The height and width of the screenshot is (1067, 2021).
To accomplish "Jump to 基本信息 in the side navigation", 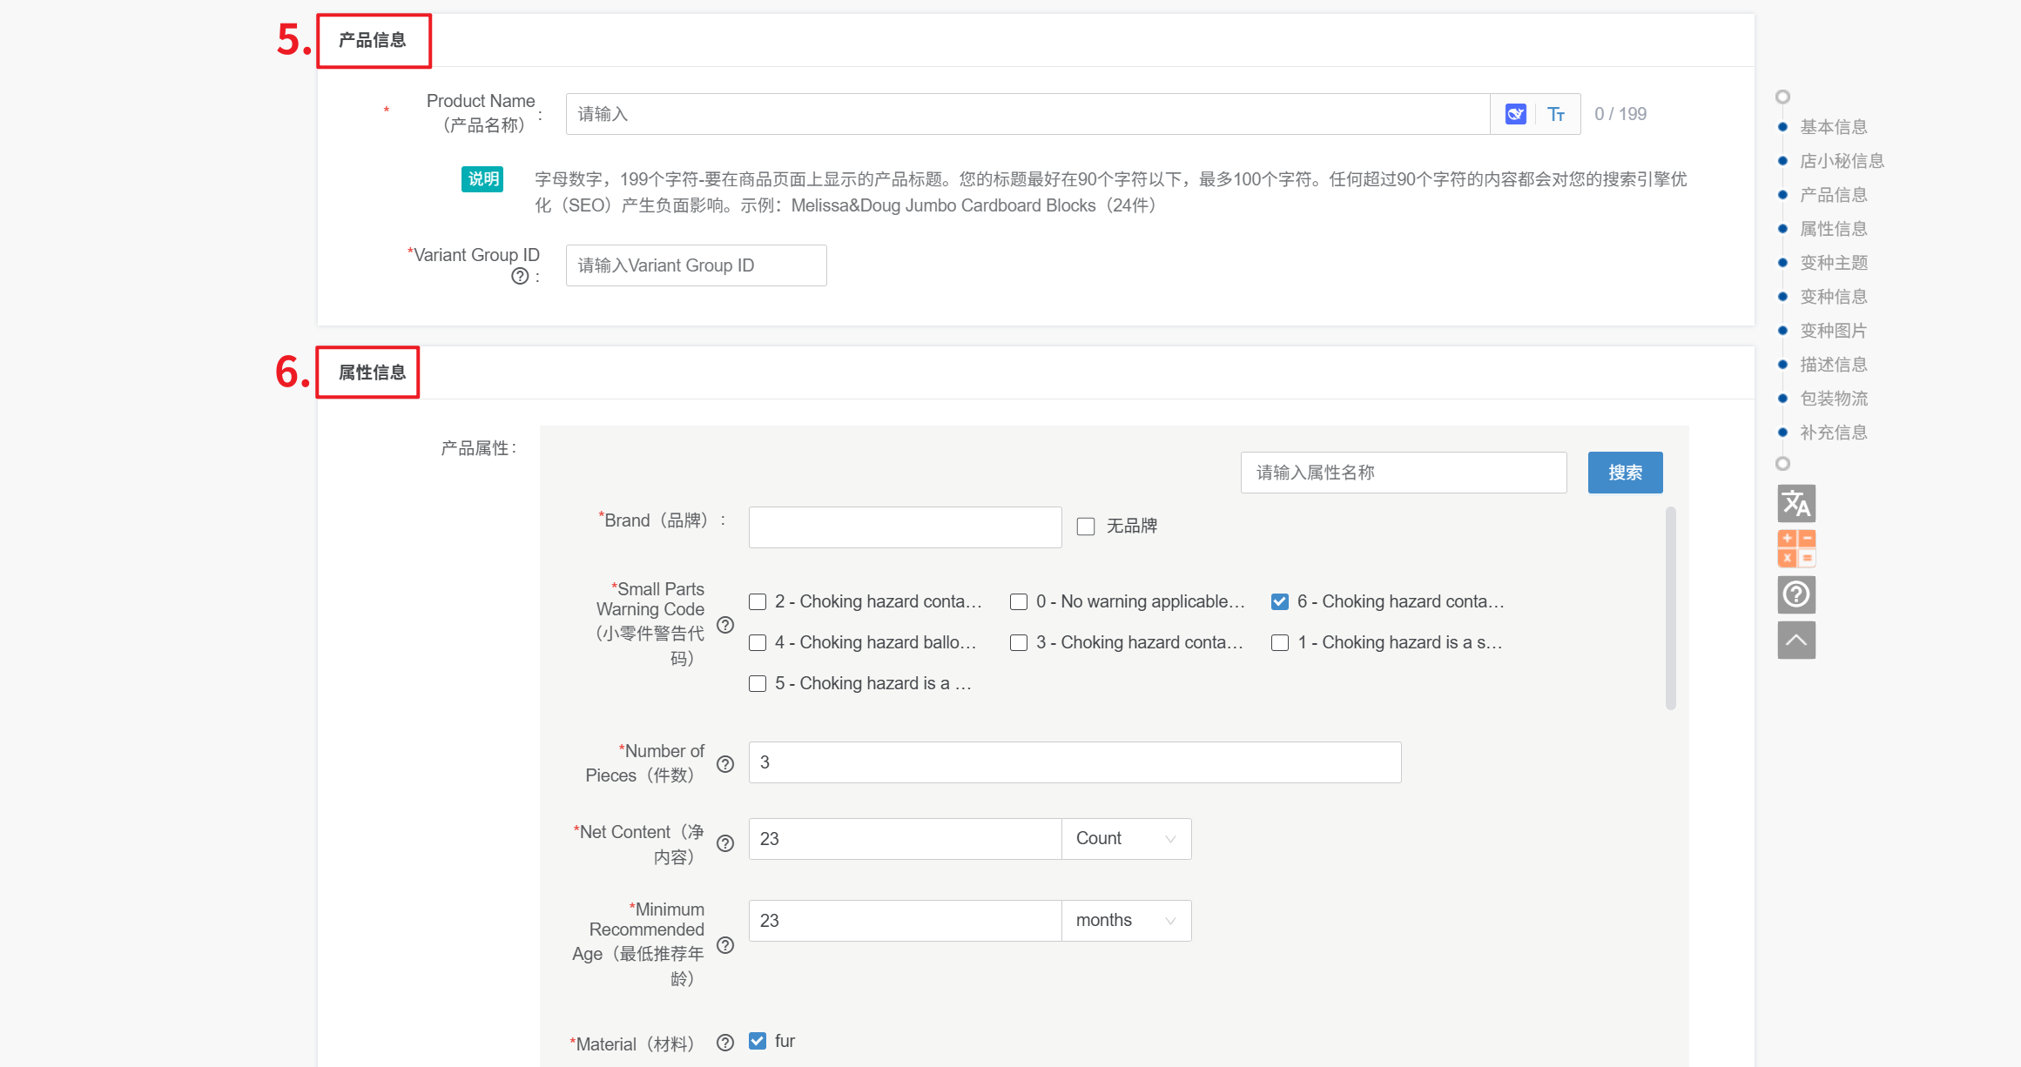I will pyautogui.click(x=1834, y=127).
